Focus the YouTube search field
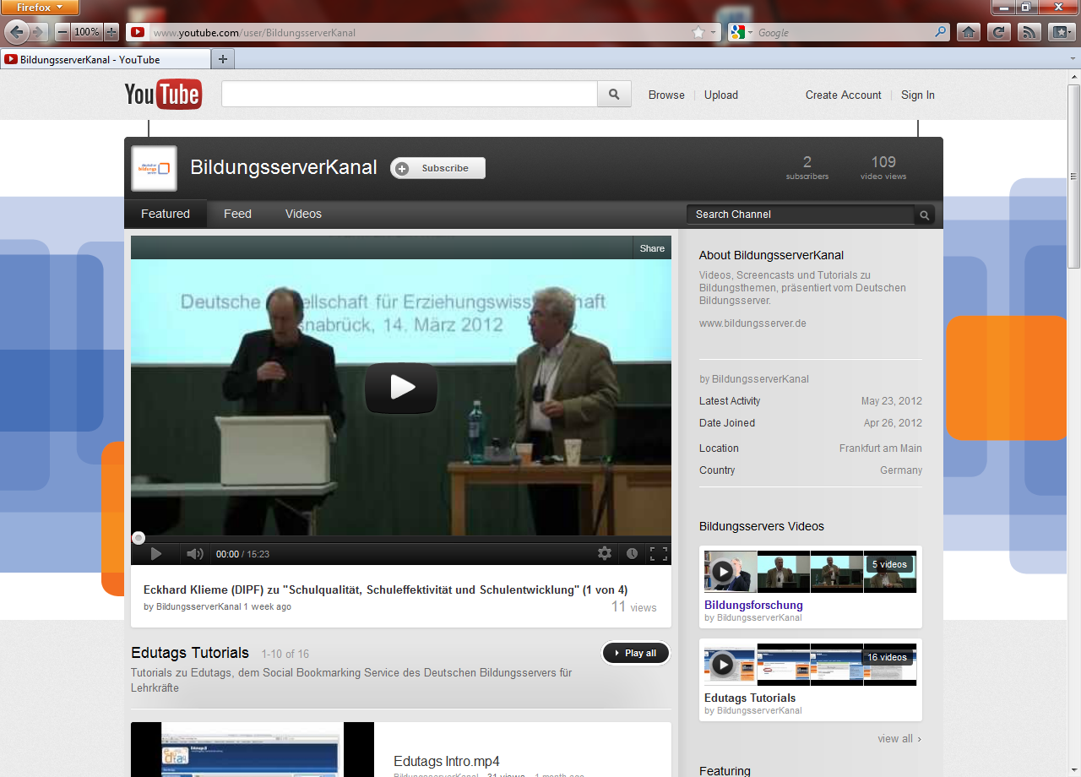The image size is (1081, 777). [410, 95]
